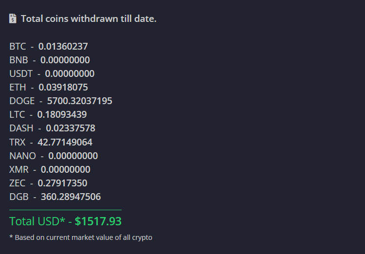Click the Total USD* label
Viewport: 365px width, 254px height.
[x=37, y=221]
